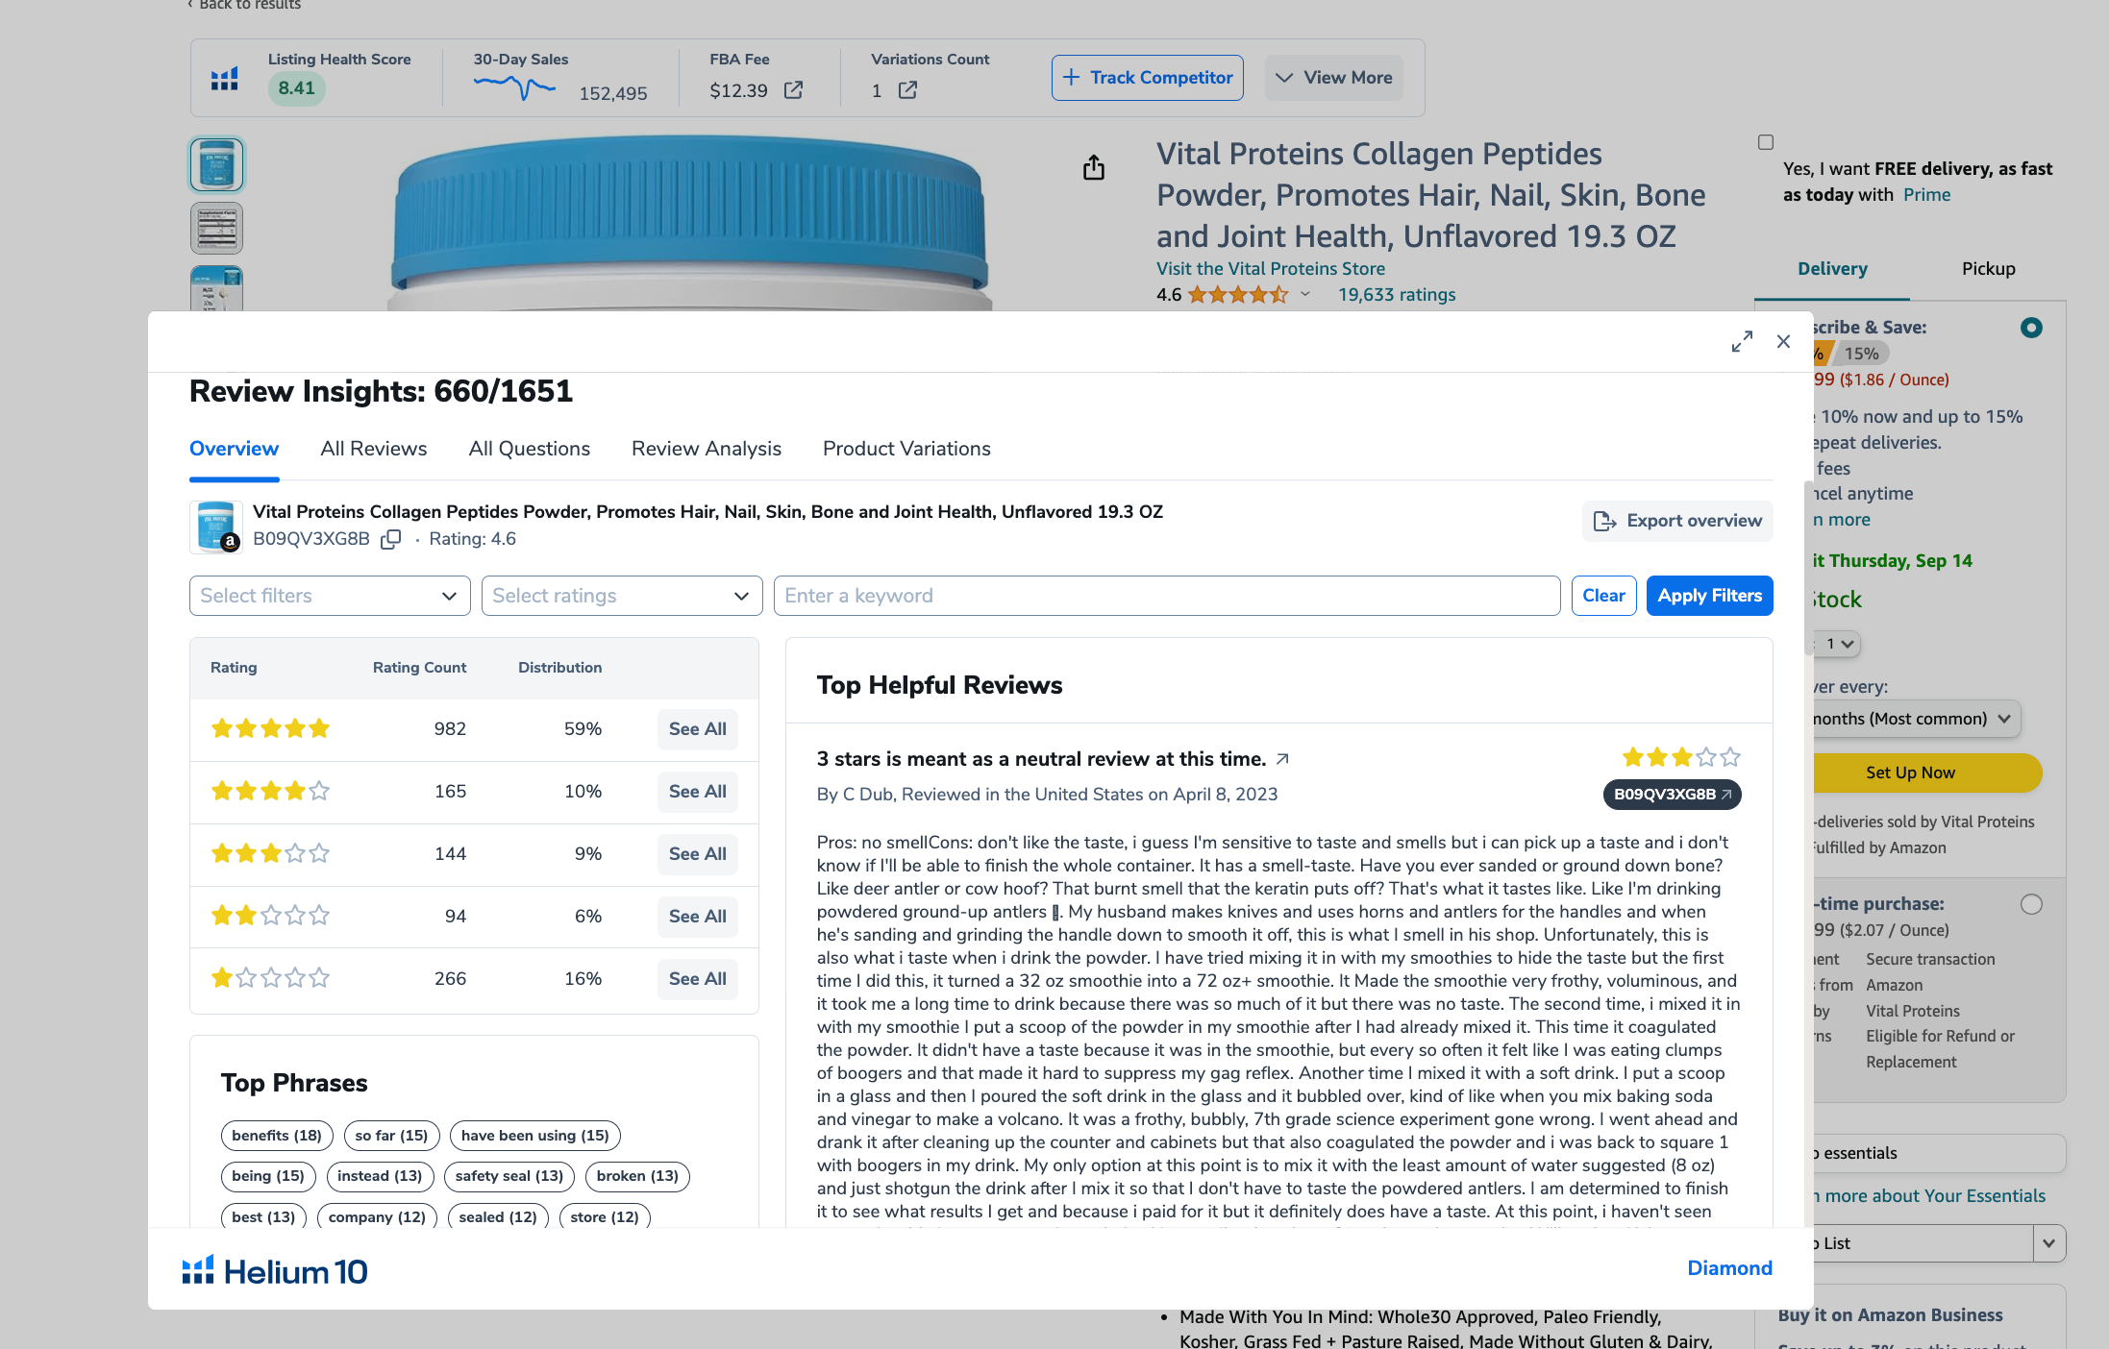Image resolution: width=2109 pixels, height=1349 pixels.
Task: See all 5-star reviews
Action: click(x=698, y=729)
